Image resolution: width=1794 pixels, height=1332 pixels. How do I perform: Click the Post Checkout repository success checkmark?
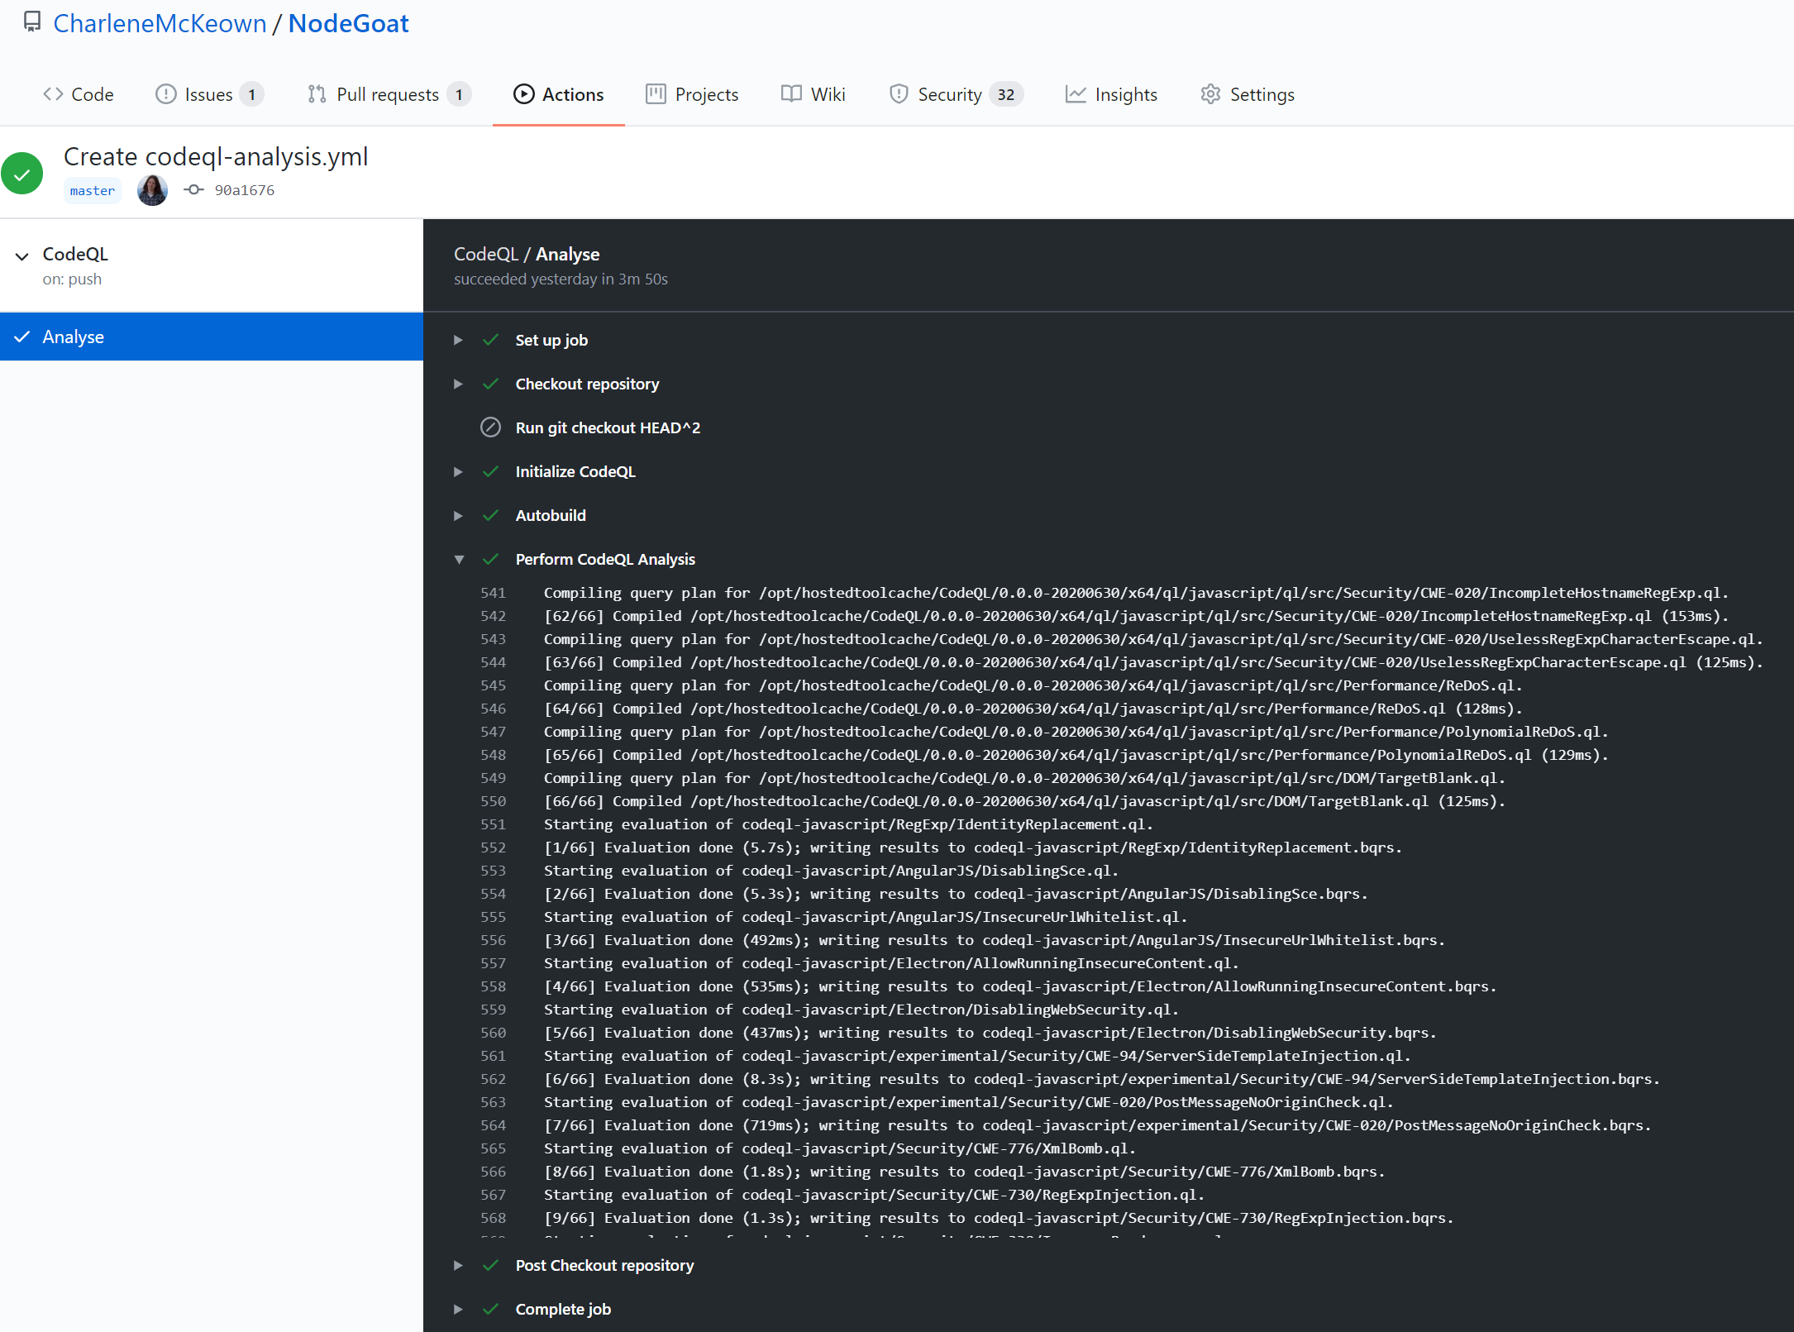click(x=490, y=1265)
